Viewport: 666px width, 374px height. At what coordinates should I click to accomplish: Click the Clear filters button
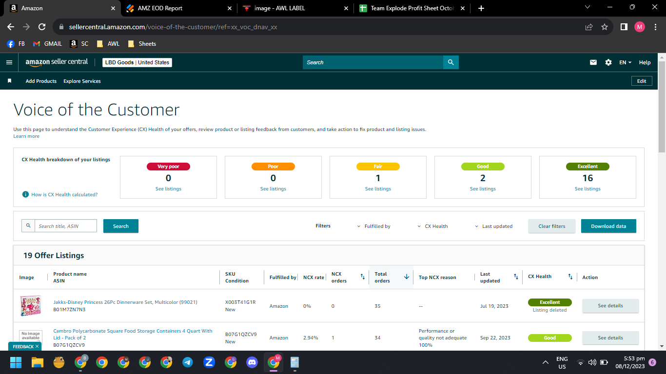click(552, 226)
